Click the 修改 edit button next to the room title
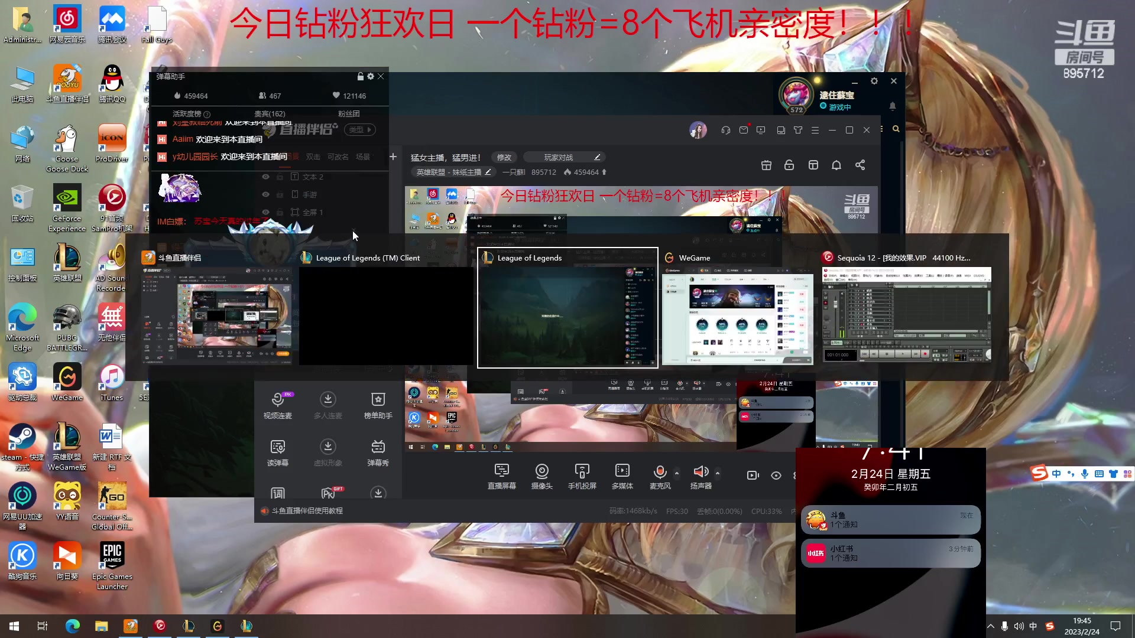 [x=504, y=157]
